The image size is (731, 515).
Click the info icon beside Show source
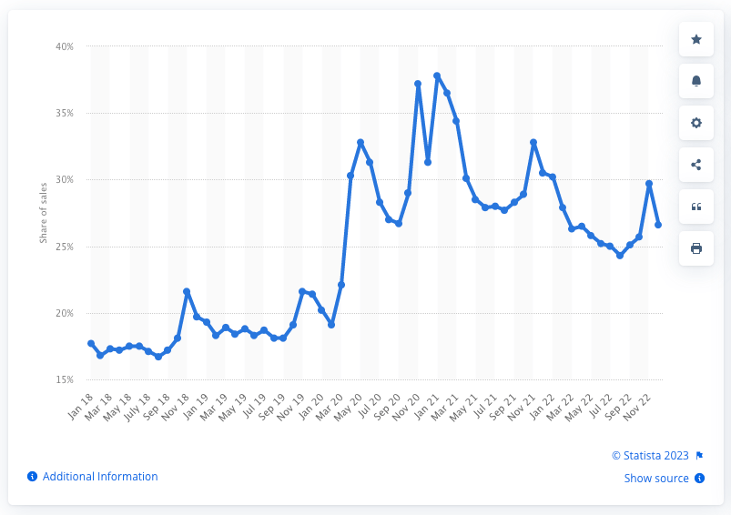[x=699, y=479]
